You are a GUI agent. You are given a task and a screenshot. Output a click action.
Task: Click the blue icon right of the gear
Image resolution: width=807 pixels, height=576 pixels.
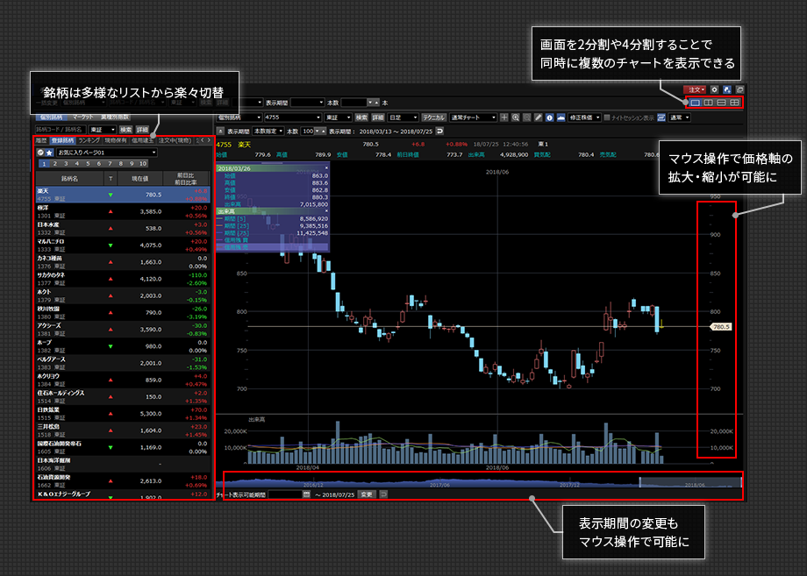pos(726,89)
